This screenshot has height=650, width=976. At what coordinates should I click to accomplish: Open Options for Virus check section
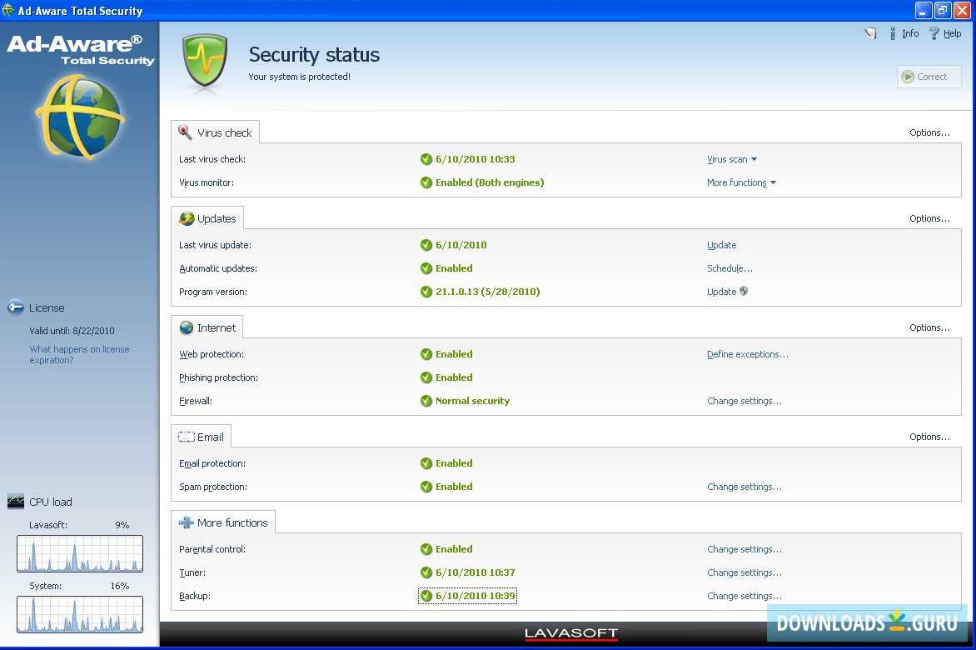coord(929,132)
